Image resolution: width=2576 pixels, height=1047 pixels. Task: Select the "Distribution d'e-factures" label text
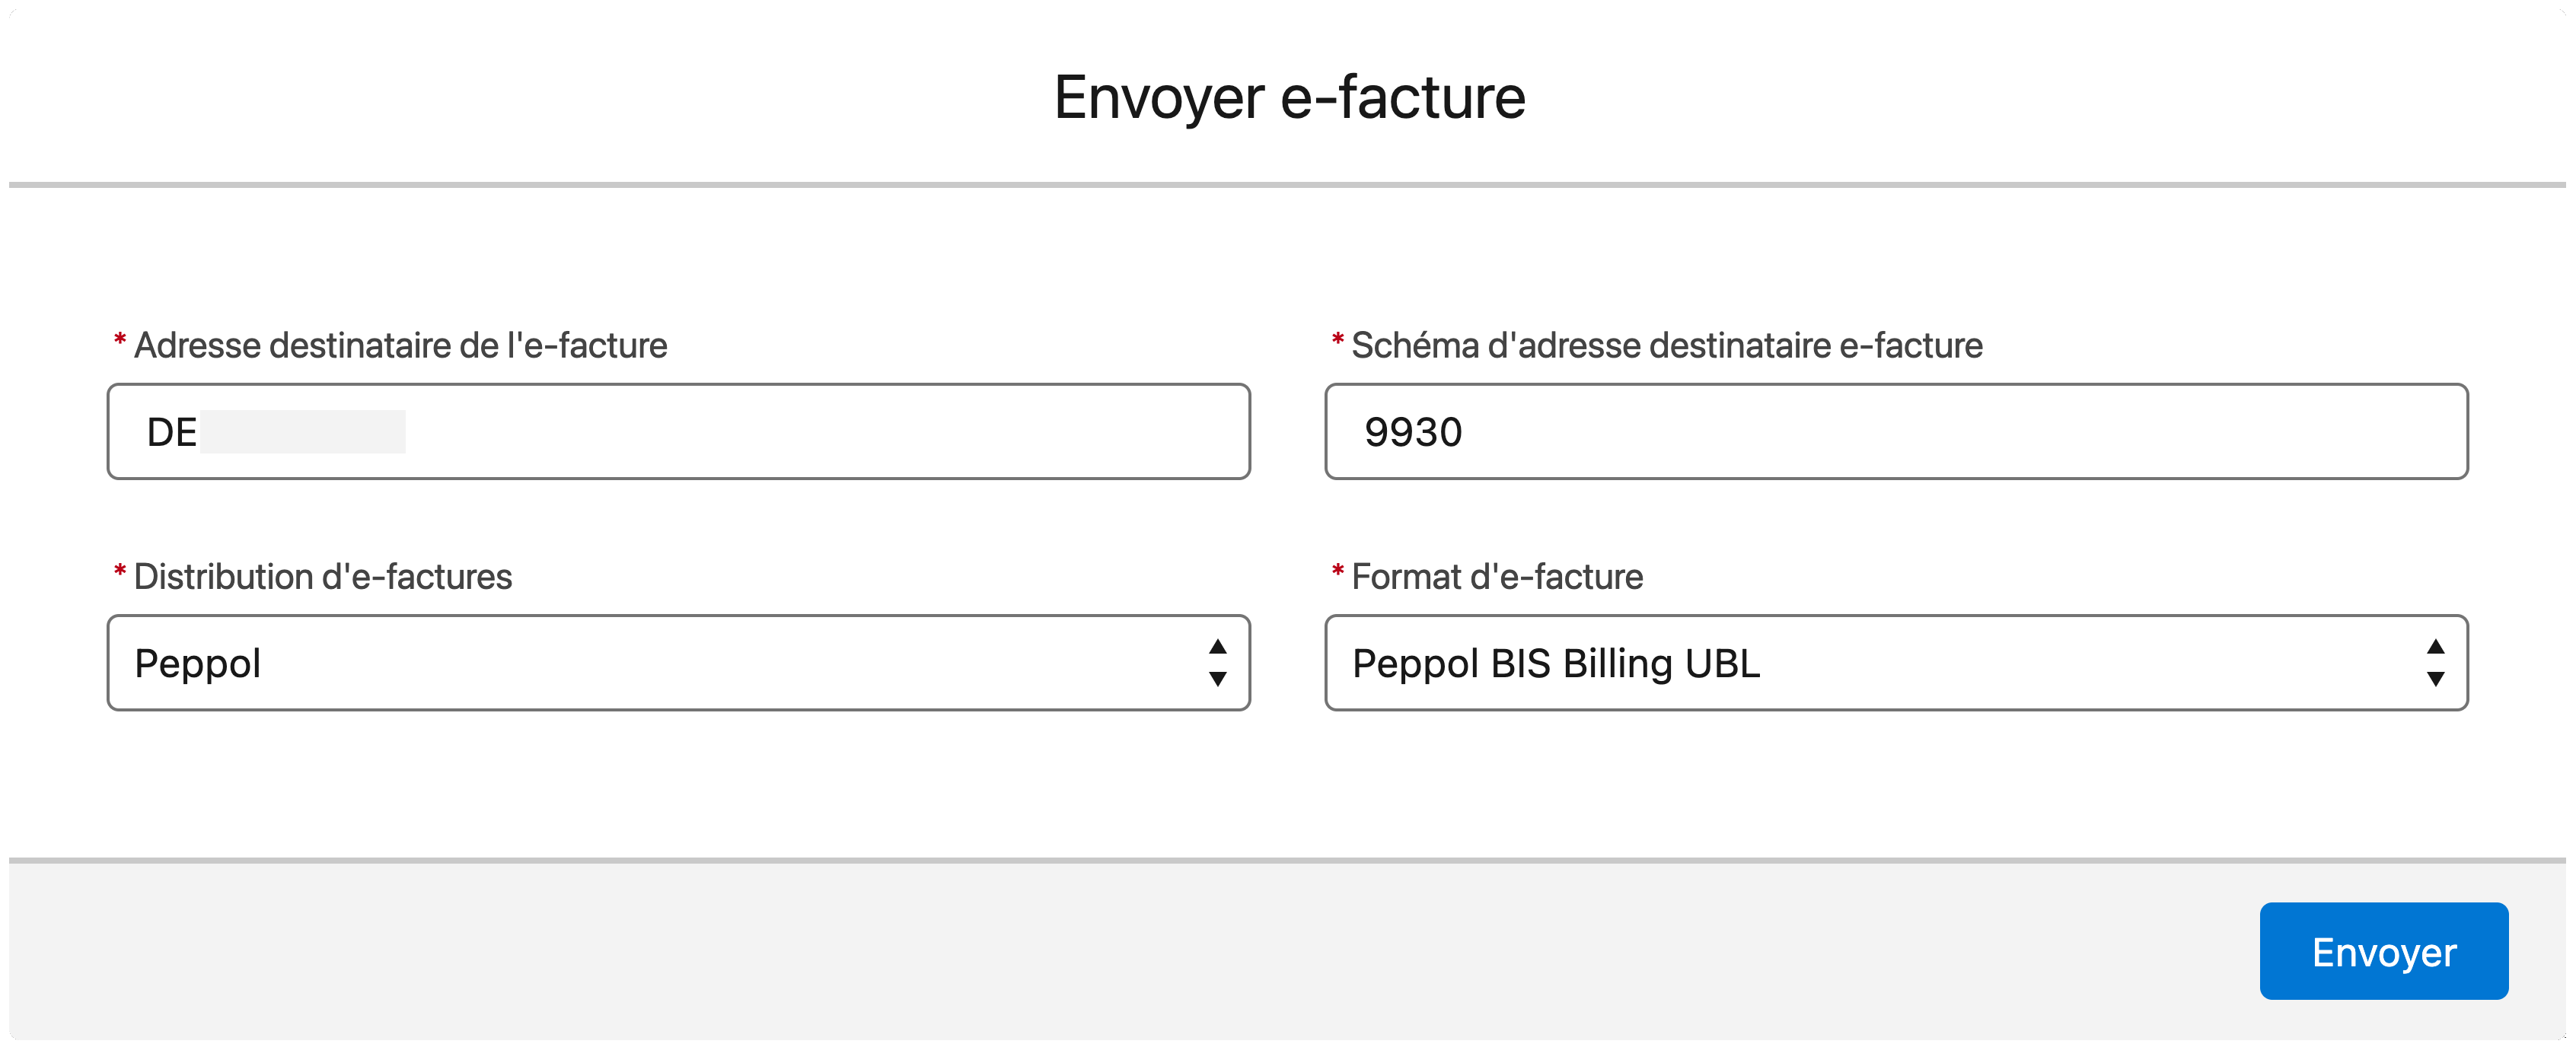coord(322,577)
